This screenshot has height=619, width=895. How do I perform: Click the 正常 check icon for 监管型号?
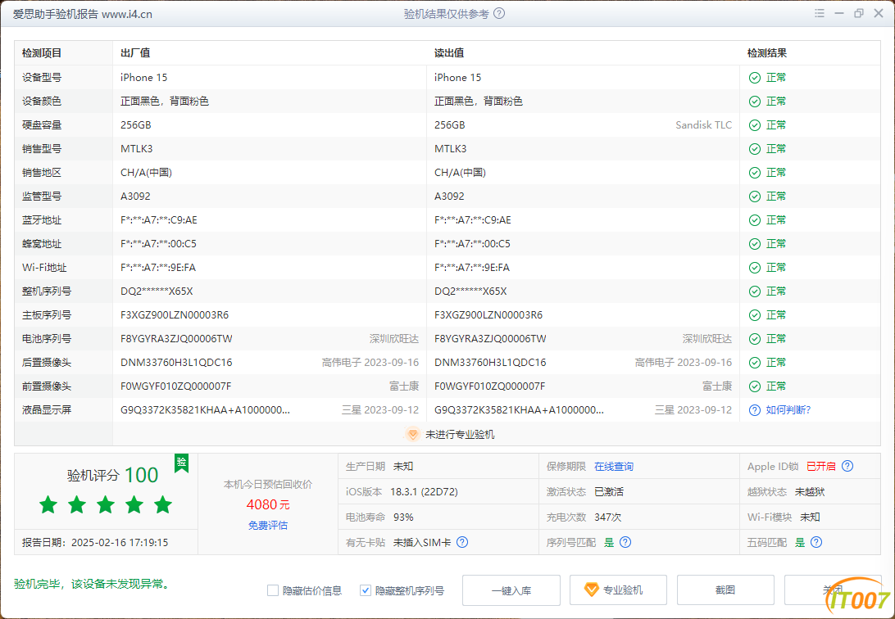[755, 197]
